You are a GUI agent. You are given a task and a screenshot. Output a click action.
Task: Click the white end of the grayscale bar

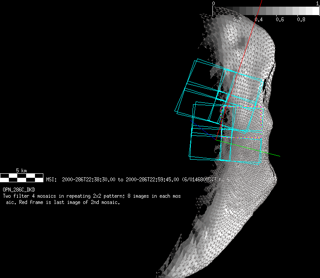point(315,11)
